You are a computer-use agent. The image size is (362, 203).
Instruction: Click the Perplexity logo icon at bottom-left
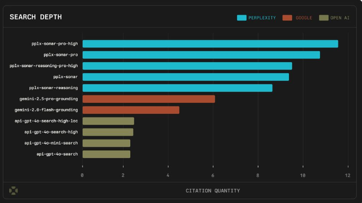(x=14, y=190)
